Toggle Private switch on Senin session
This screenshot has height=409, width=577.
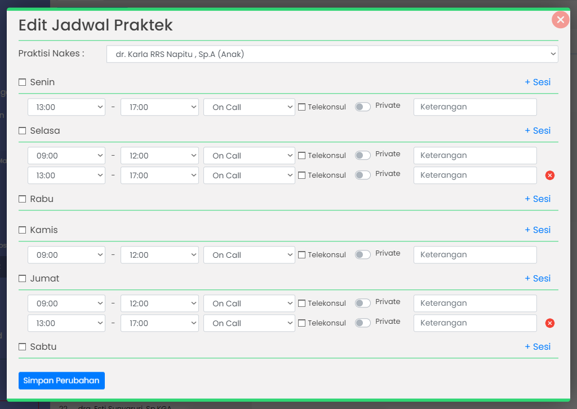click(x=363, y=107)
